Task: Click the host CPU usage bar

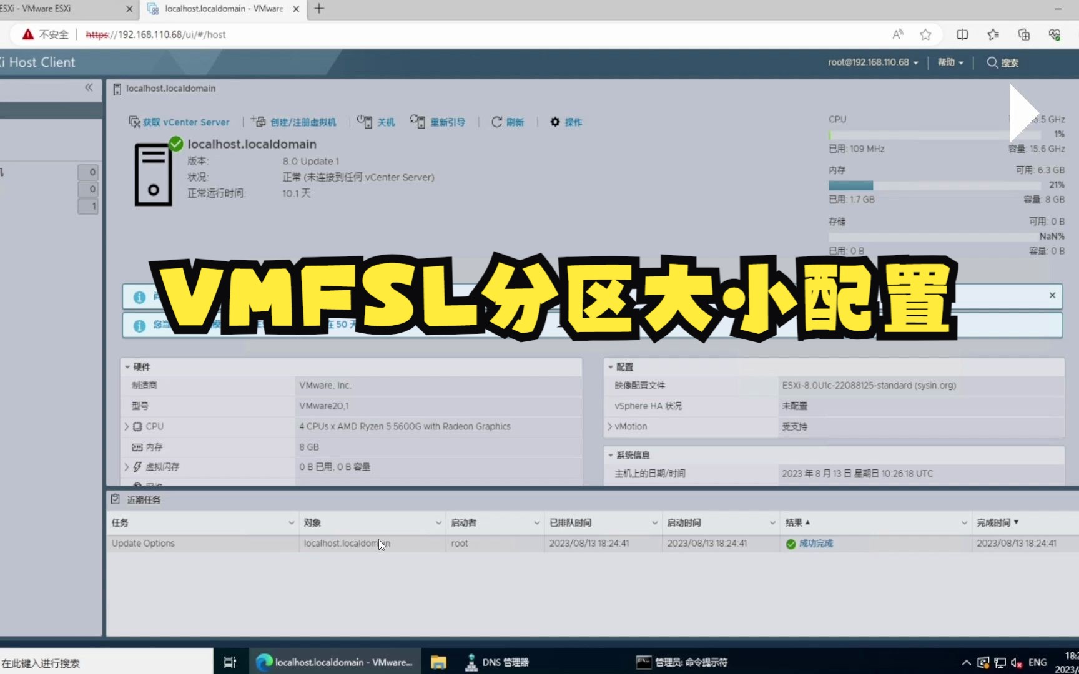Action: pyautogui.click(x=935, y=135)
